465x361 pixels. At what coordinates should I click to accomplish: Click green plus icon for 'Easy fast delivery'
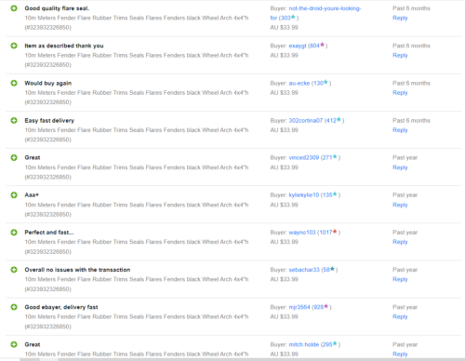[x=14, y=120]
